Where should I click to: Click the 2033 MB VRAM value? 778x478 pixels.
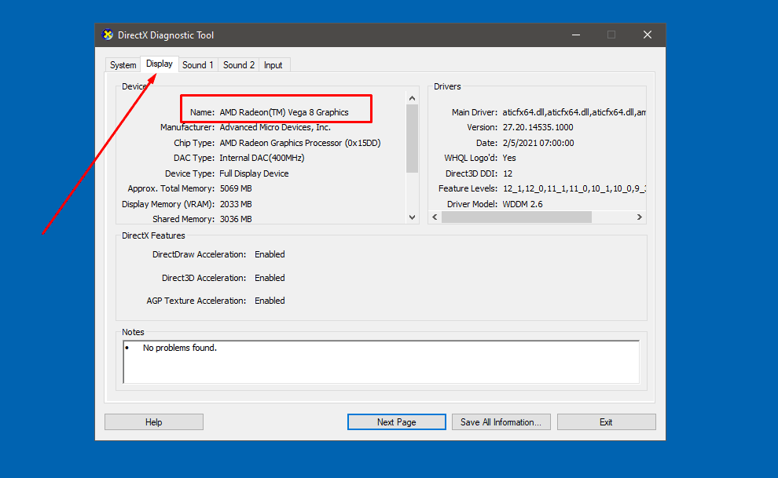coord(236,204)
